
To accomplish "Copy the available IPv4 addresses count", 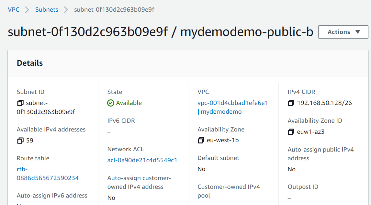I will tap(20, 141).
